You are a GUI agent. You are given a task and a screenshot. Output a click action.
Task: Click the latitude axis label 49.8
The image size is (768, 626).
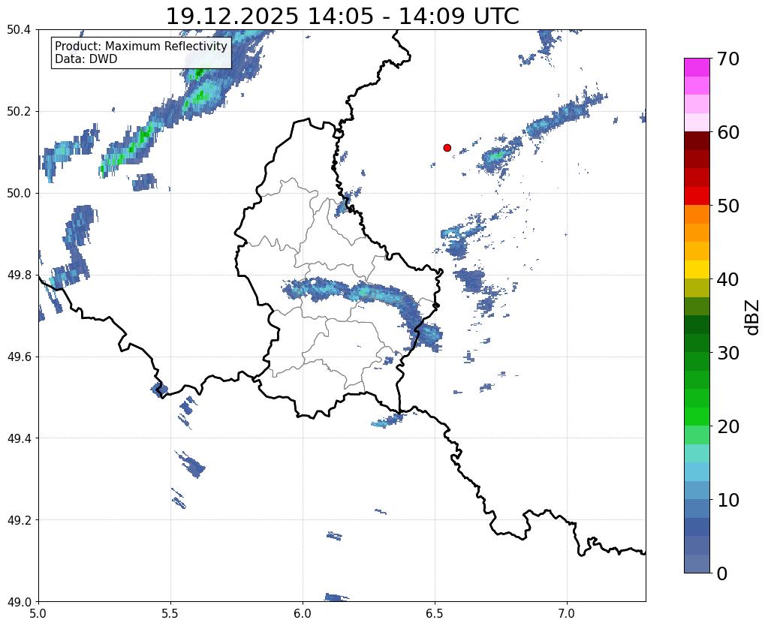[19, 275]
